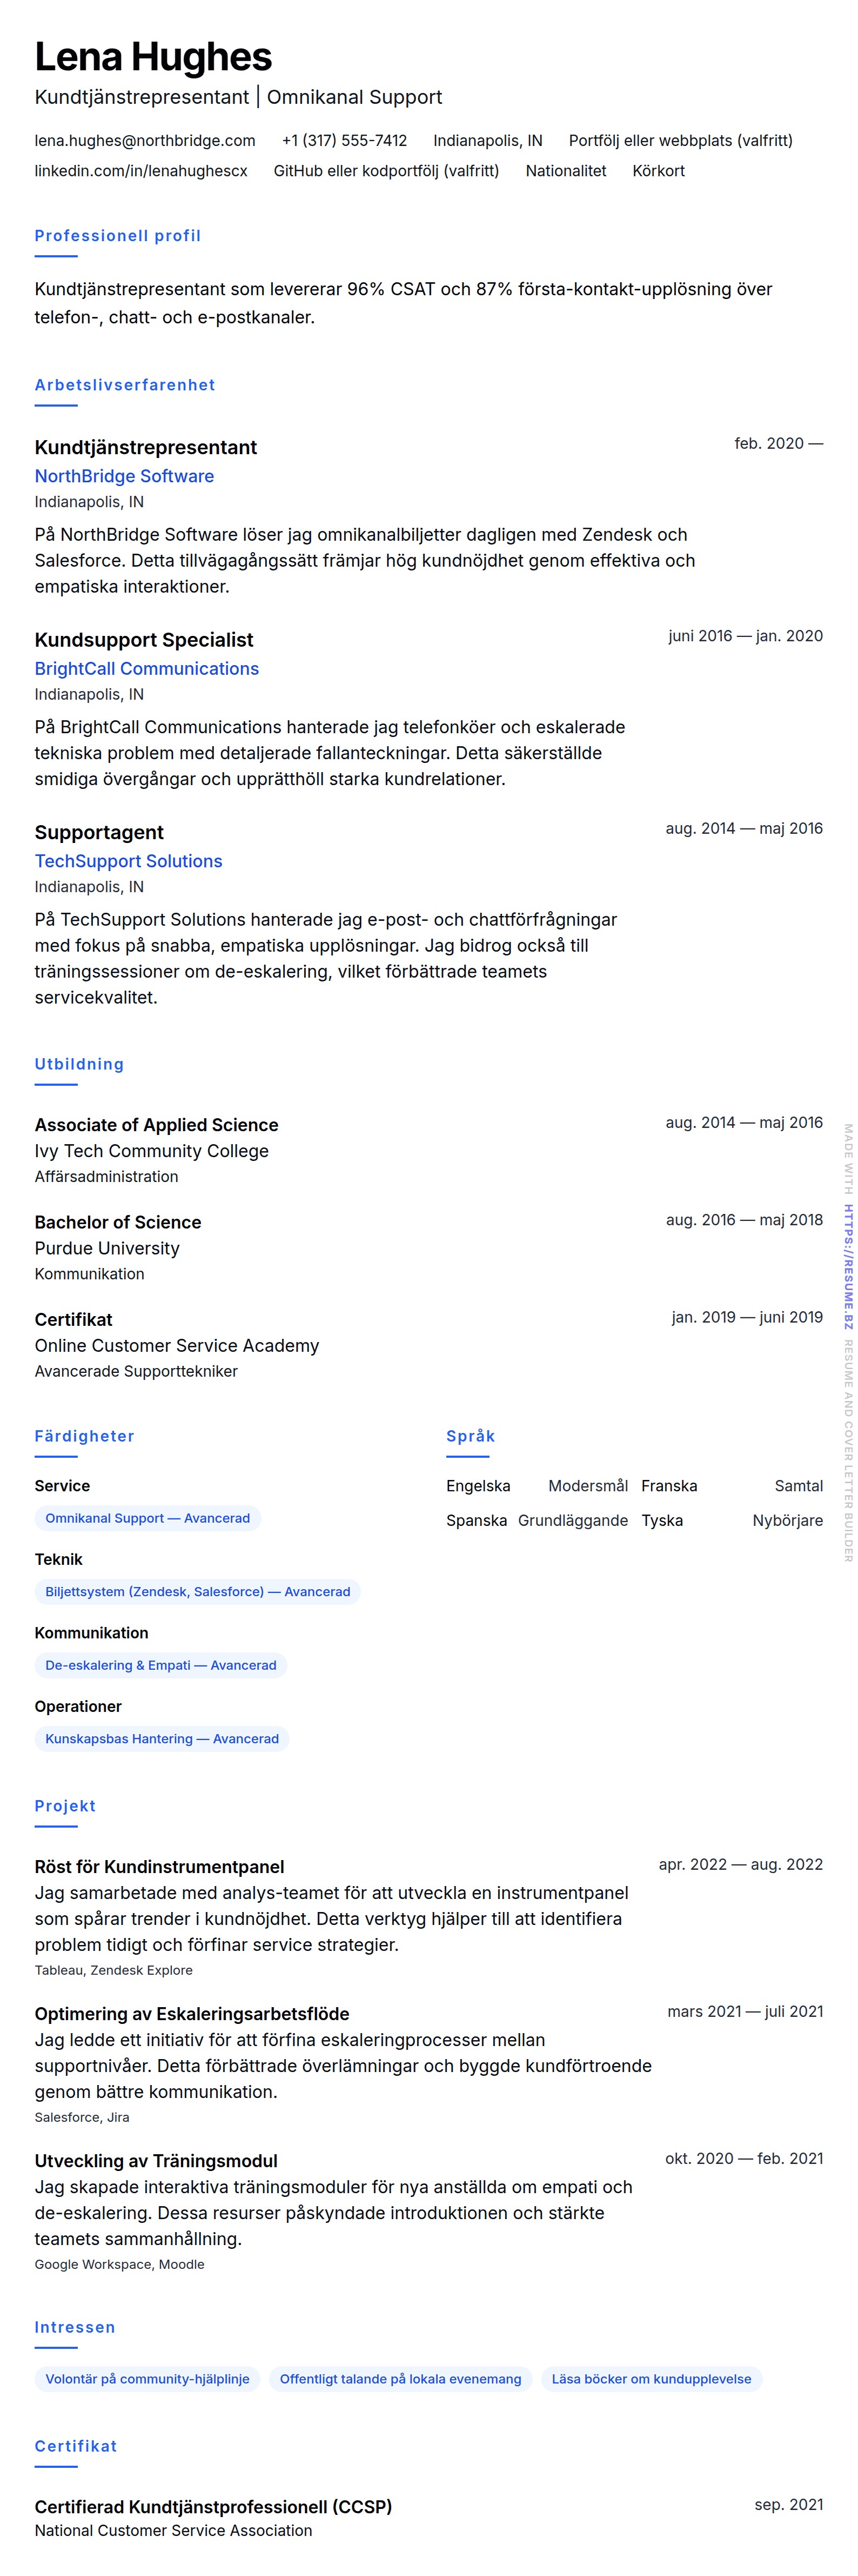The width and height of the screenshot is (858, 2576).
Task: Open the resume.bz watermark link
Action: coord(848,1266)
